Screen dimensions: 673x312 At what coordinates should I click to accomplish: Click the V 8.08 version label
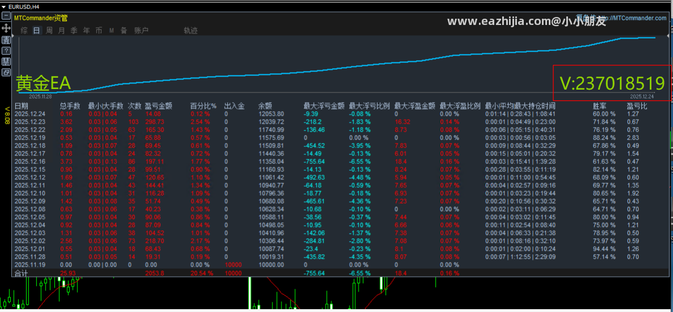tap(7, 115)
